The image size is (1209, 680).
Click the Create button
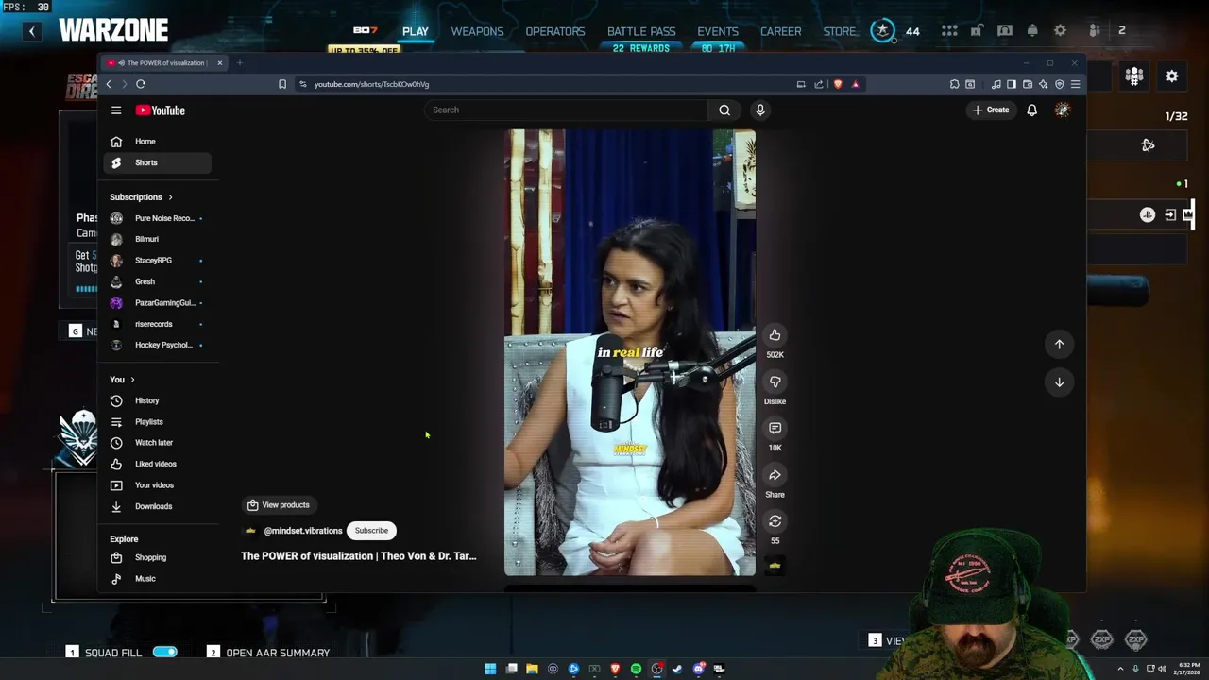tap(991, 110)
